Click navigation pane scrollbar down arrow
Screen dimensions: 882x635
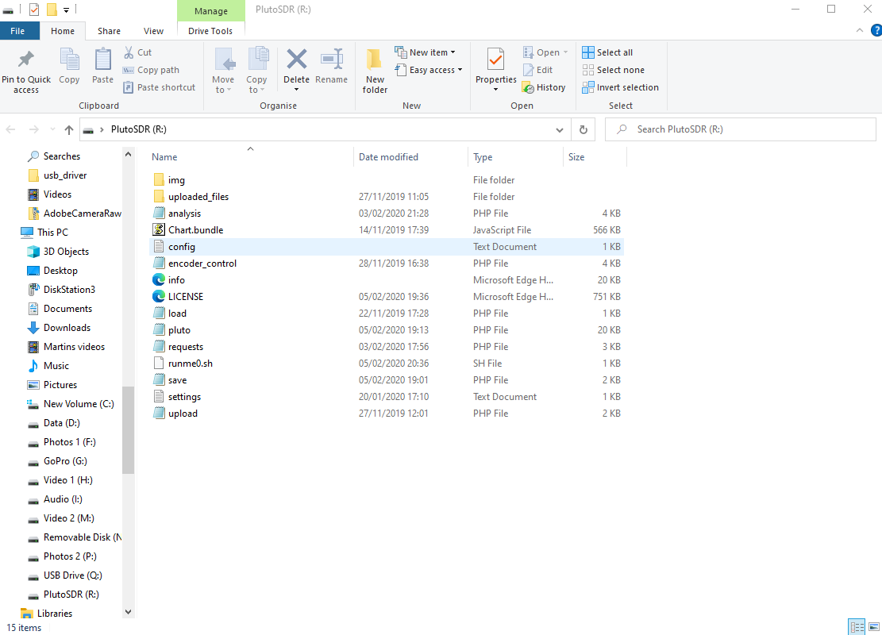click(x=129, y=612)
